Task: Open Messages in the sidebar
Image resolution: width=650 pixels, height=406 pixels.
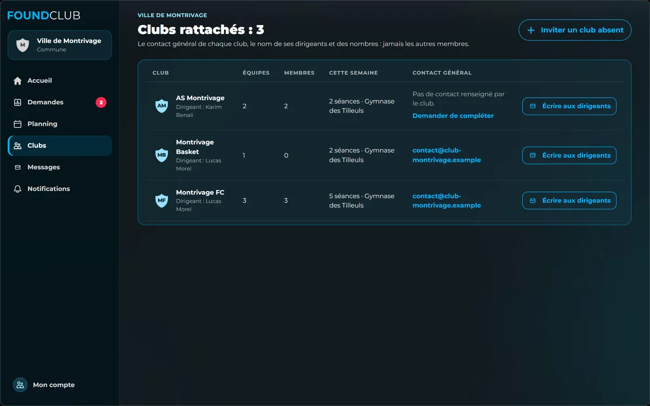Action: coord(60,167)
